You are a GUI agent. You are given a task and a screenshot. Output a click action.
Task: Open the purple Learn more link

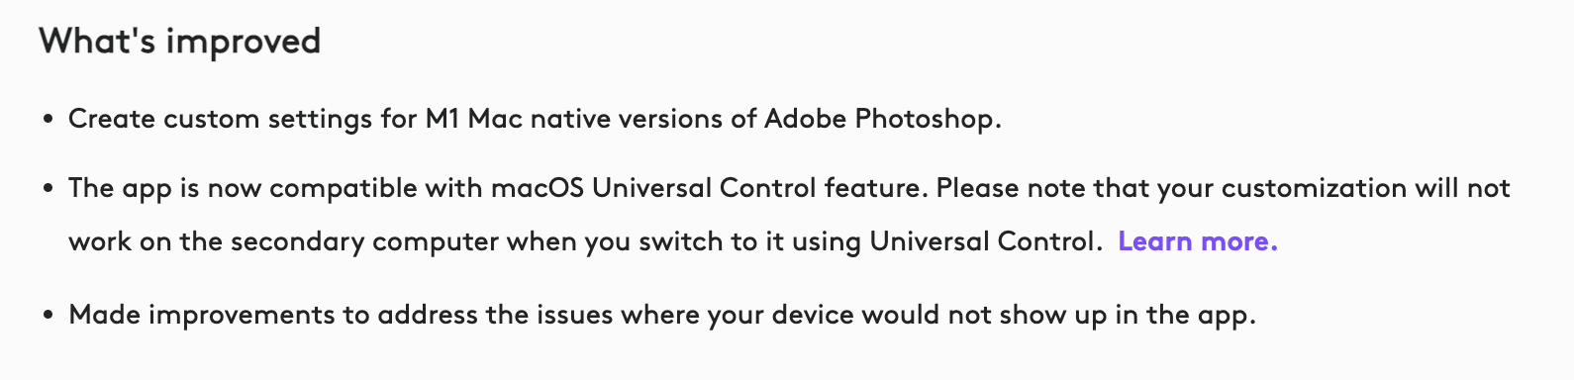pos(1198,241)
